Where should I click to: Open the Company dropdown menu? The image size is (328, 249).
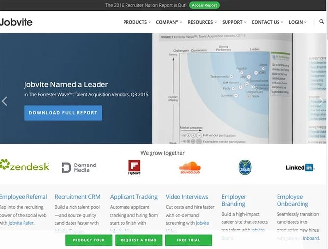(169, 22)
